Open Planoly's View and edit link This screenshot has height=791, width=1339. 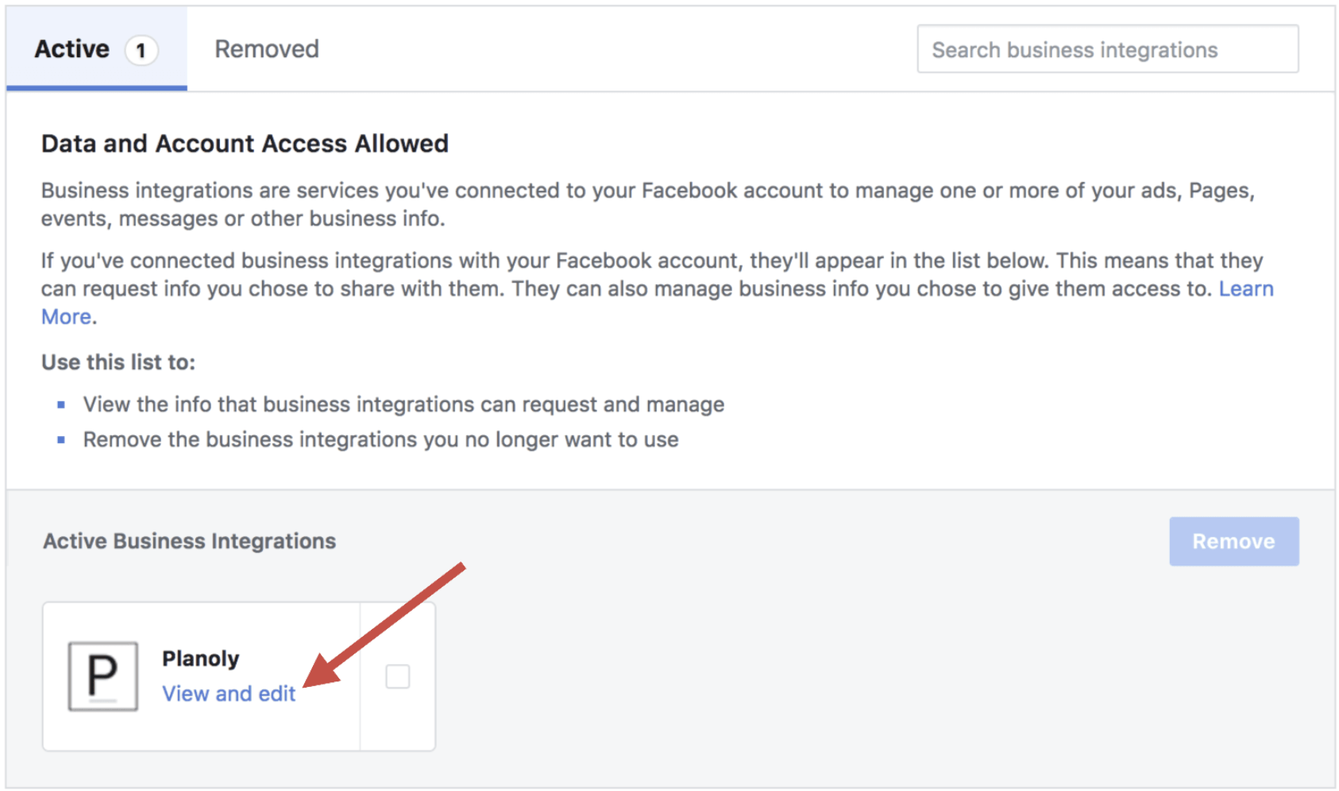pos(229,693)
